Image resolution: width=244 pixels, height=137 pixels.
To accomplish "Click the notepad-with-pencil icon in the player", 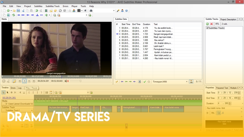I will (x=14, y=81).
